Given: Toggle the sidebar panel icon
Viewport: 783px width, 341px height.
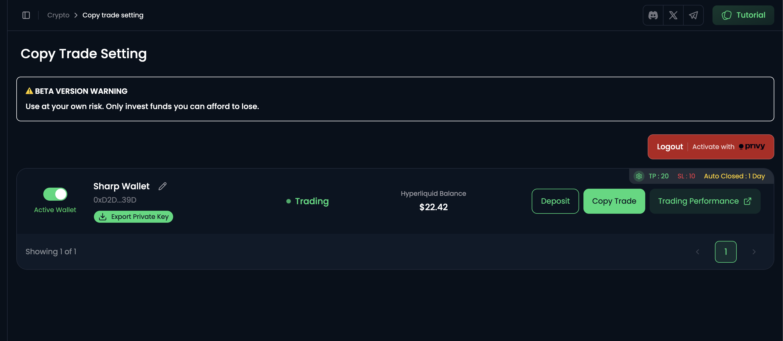Looking at the screenshot, I should point(26,15).
